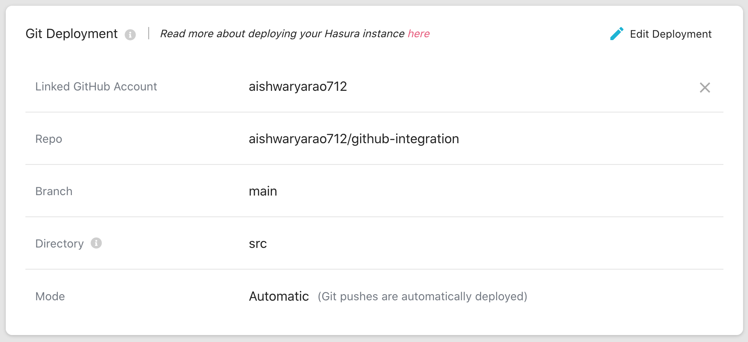Open the 'here' documentation link
The image size is (748, 342).
(x=419, y=34)
